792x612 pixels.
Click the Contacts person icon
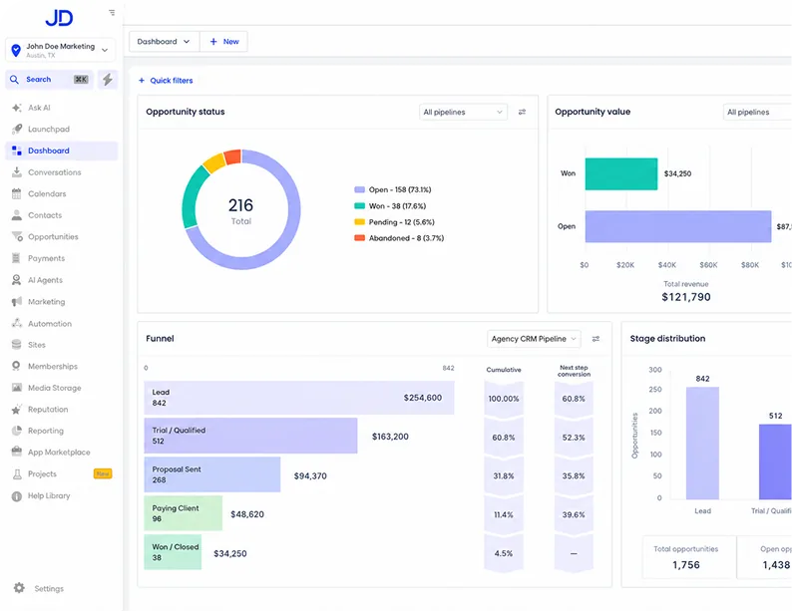pyautogui.click(x=17, y=215)
